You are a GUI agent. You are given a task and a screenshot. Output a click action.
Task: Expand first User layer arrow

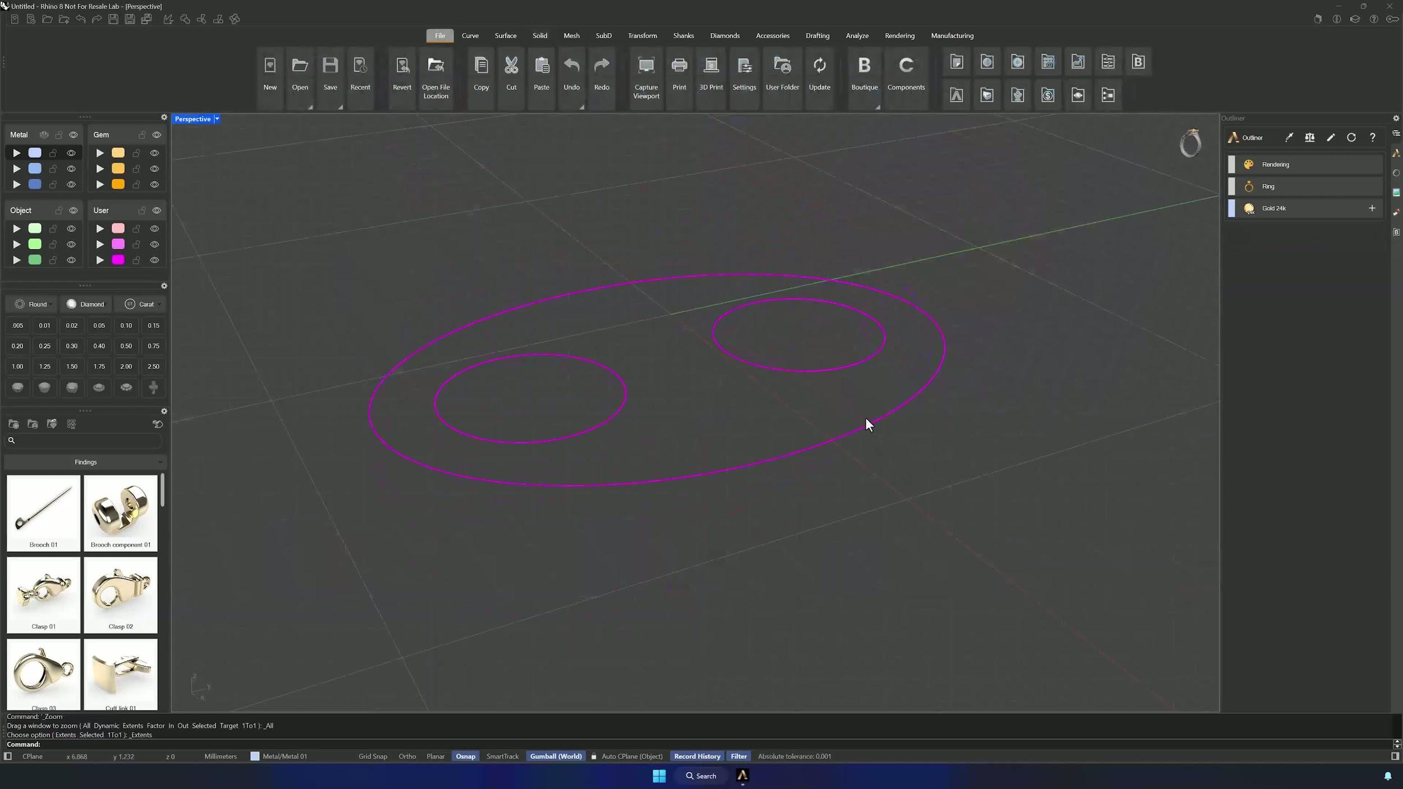point(100,228)
